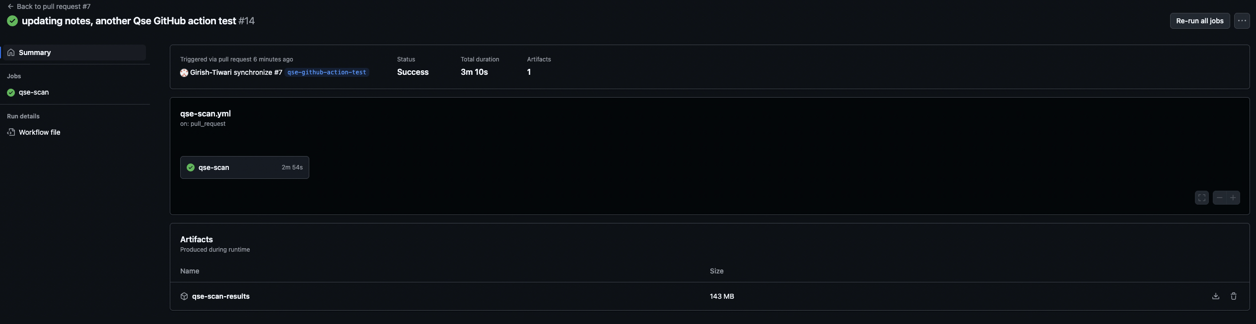
Task: Click Girish-Tiwari username link
Action: tap(210, 72)
